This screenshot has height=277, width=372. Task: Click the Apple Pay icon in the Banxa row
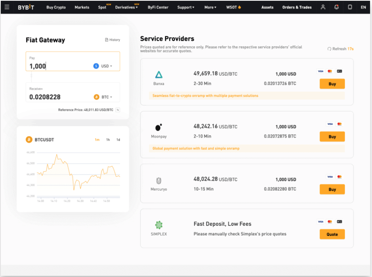click(339, 71)
